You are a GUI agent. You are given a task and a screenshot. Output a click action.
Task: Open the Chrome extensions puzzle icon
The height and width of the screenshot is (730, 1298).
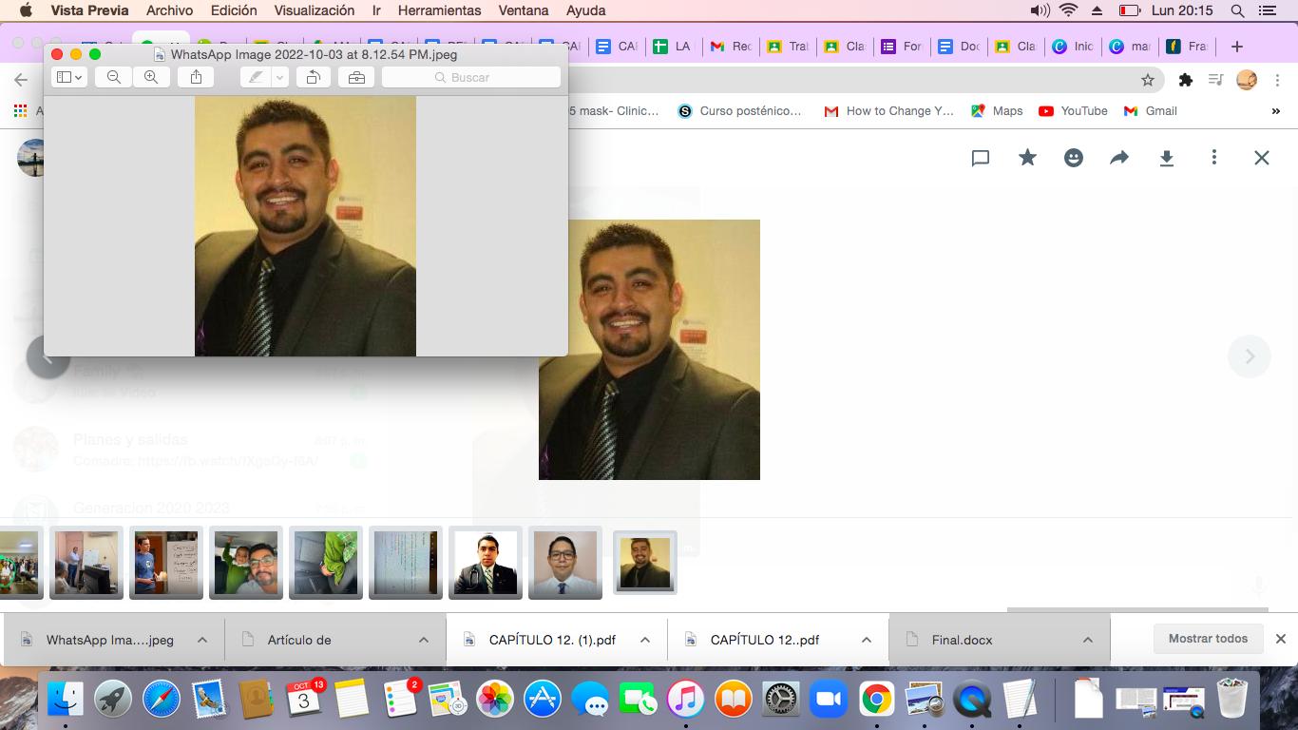tap(1185, 80)
